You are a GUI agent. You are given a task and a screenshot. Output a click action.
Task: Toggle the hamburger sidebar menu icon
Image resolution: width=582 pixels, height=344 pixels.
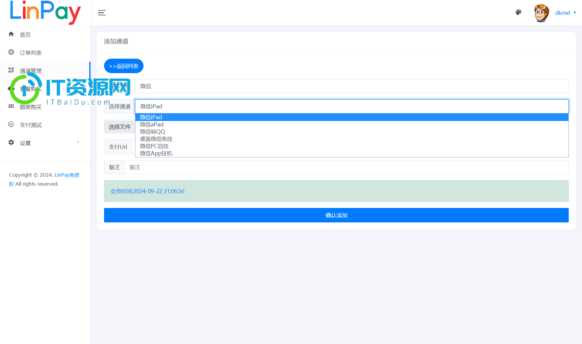[x=102, y=13]
